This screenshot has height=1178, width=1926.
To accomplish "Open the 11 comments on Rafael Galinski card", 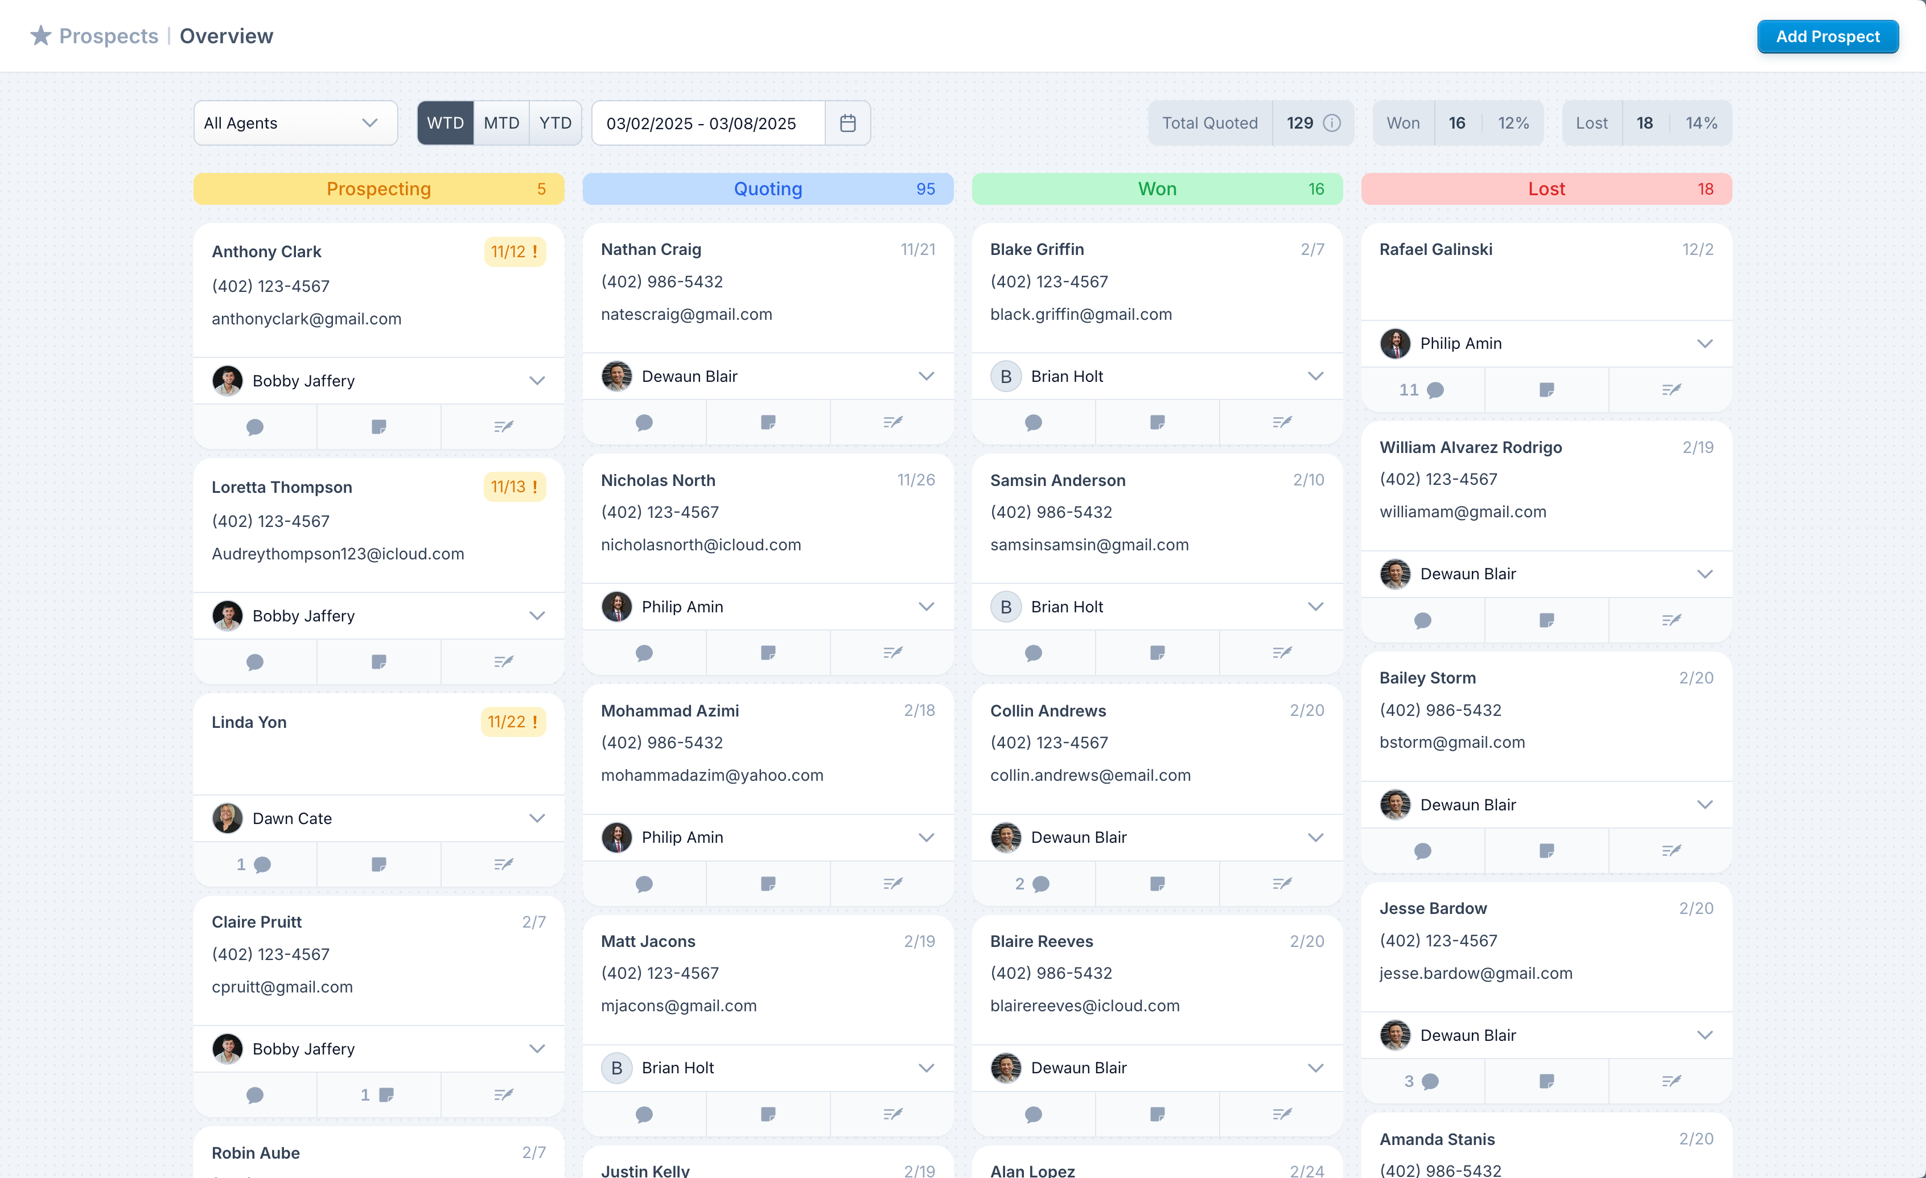I will click(x=1423, y=390).
